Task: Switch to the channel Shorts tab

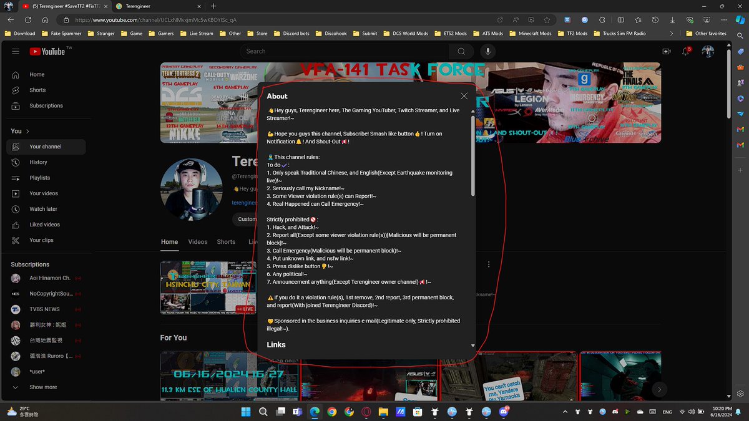Action: point(226,242)
